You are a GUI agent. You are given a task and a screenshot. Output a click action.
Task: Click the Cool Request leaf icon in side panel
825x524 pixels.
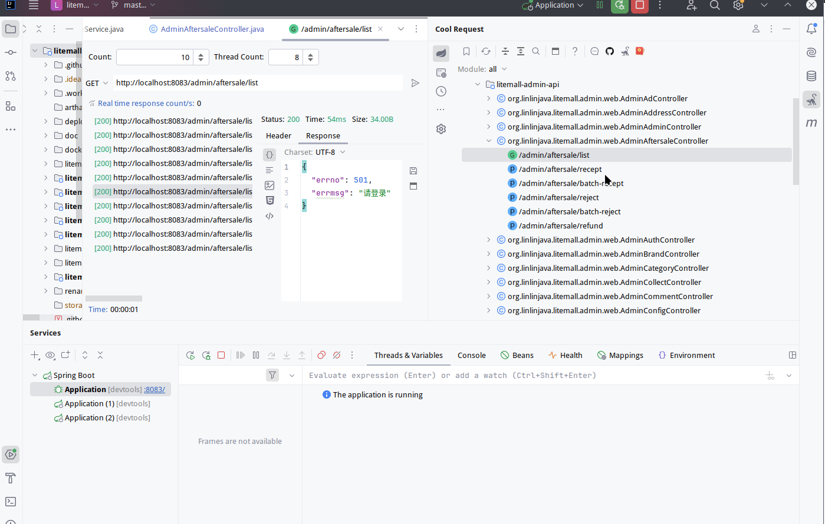coord(441,54)
